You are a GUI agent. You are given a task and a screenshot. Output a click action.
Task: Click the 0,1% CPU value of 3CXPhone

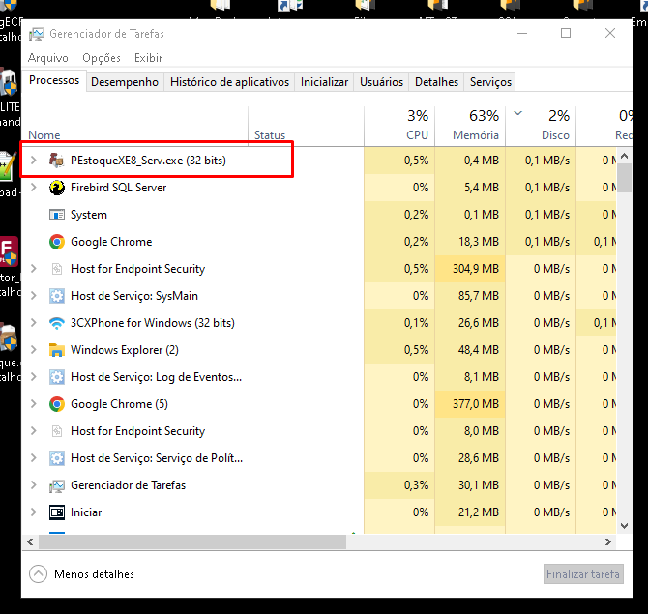coord(416,323)
